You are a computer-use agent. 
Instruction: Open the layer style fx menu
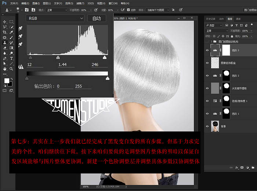pyautogui.click(x=236, y=168)
